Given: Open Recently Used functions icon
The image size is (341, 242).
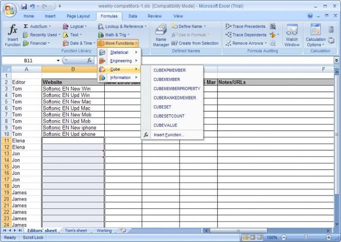Looking at the screenshot, I should [x=26, y=35].
